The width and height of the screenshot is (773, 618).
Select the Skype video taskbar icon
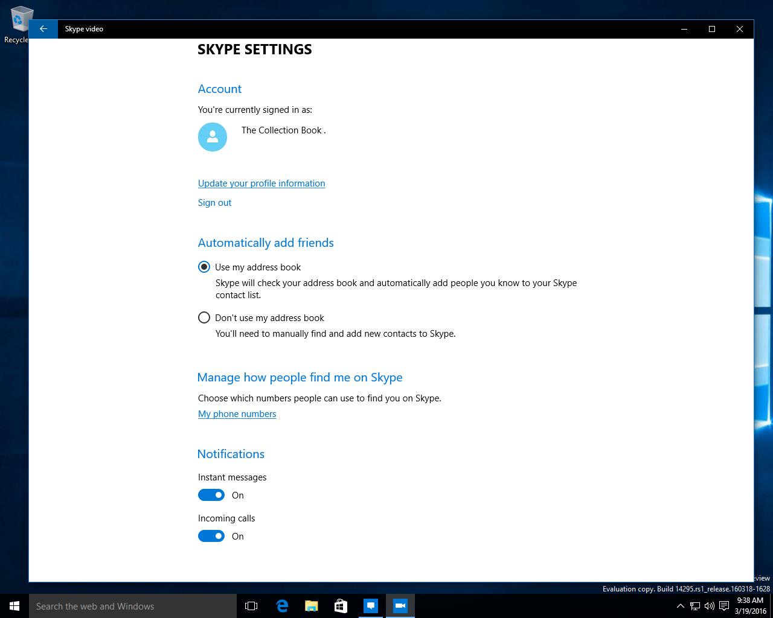tap(400, 606)
